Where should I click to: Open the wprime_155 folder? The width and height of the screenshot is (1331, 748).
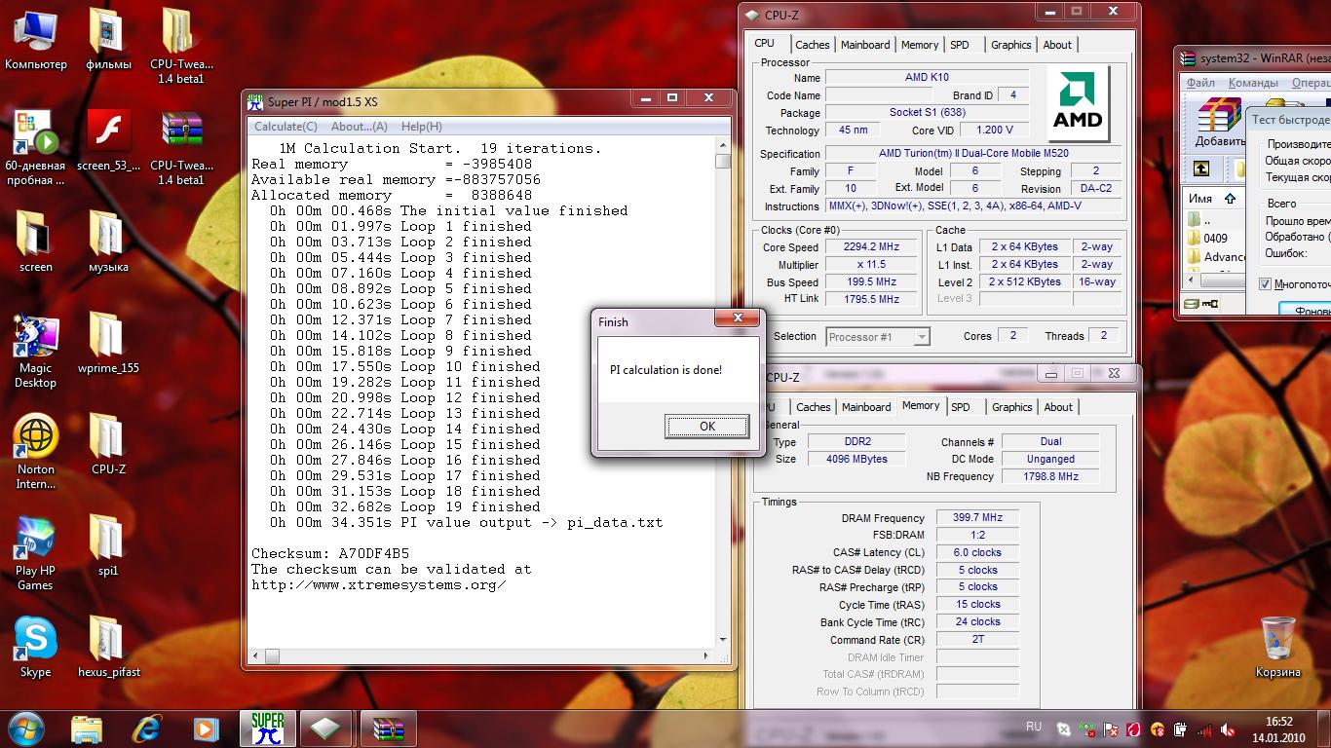[x=108, y=344]
